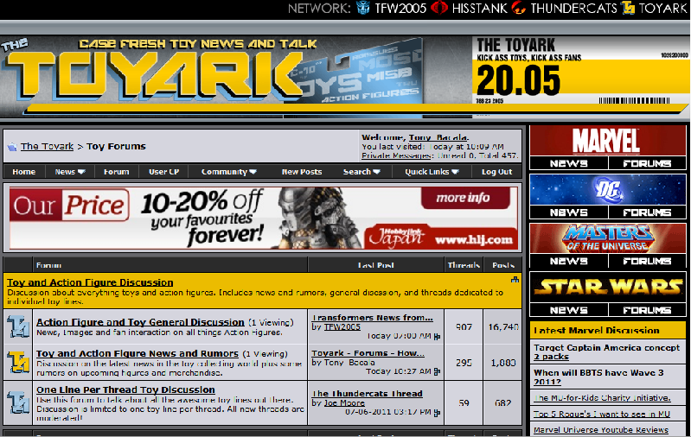Open Transformers News from... last post
The width and height of the screenshot is (691, 437).
coord(373,318)
